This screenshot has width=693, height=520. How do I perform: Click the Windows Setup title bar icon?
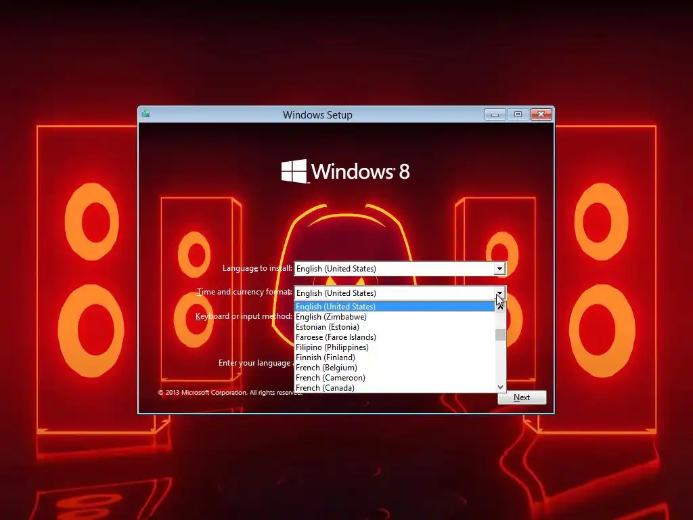pos(146,114)
